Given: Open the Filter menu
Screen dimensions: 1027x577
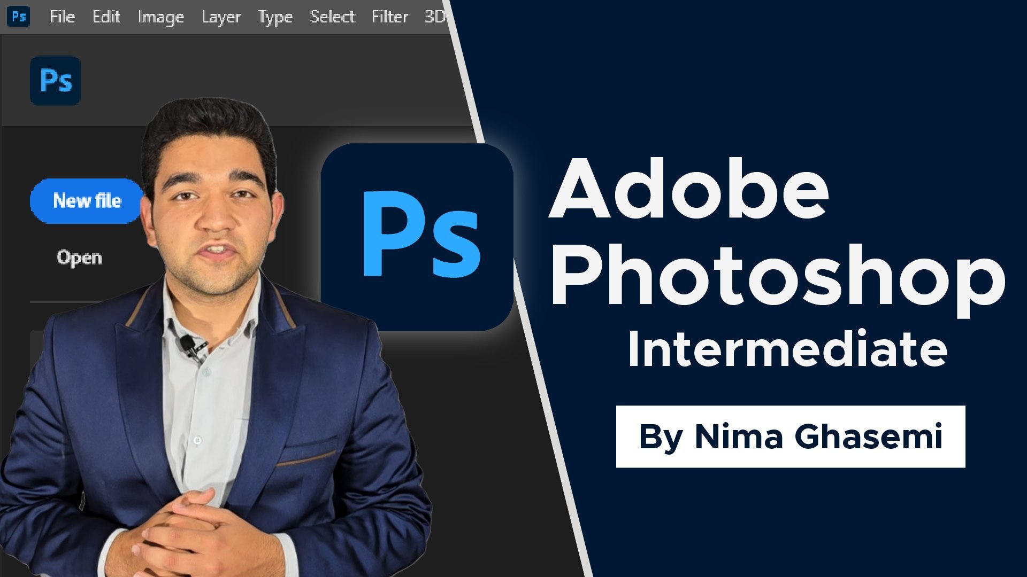Looking at the screenshot, I should click(389, 17).
